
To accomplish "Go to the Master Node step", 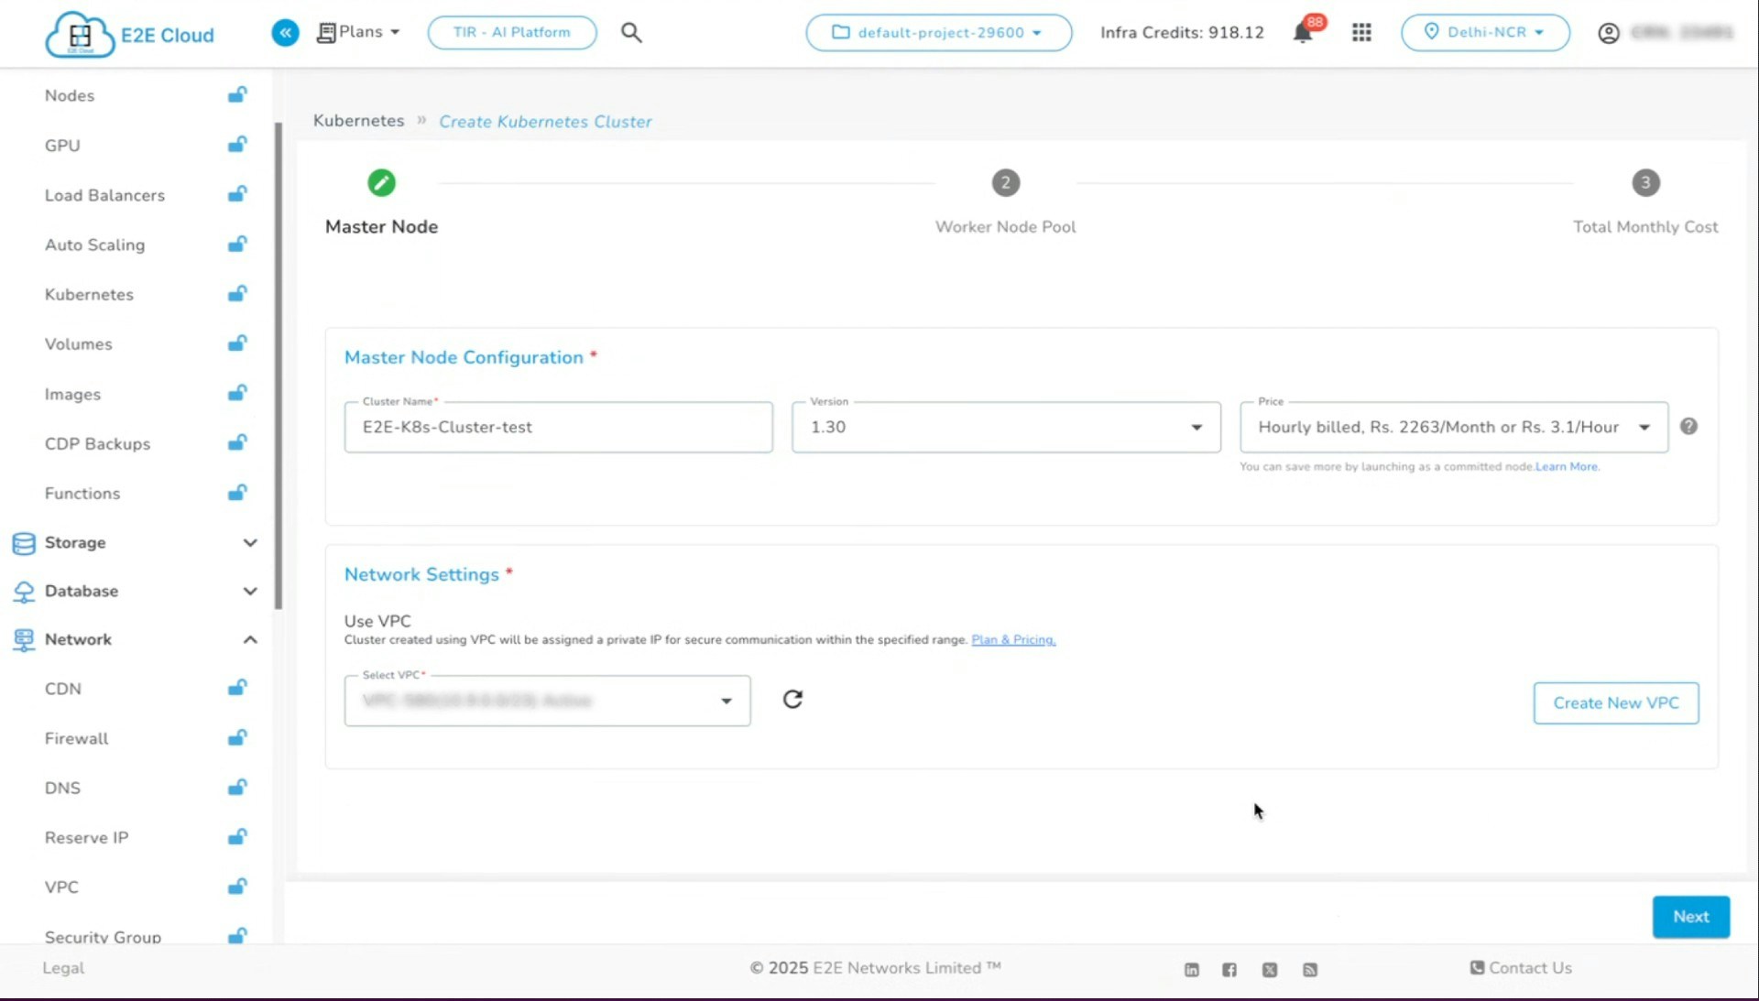I will point(381,203).
